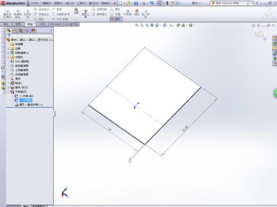The image size is (277, 207).
Task: Click the rebuild traffic light icon
Action: [x=167, y=3]
